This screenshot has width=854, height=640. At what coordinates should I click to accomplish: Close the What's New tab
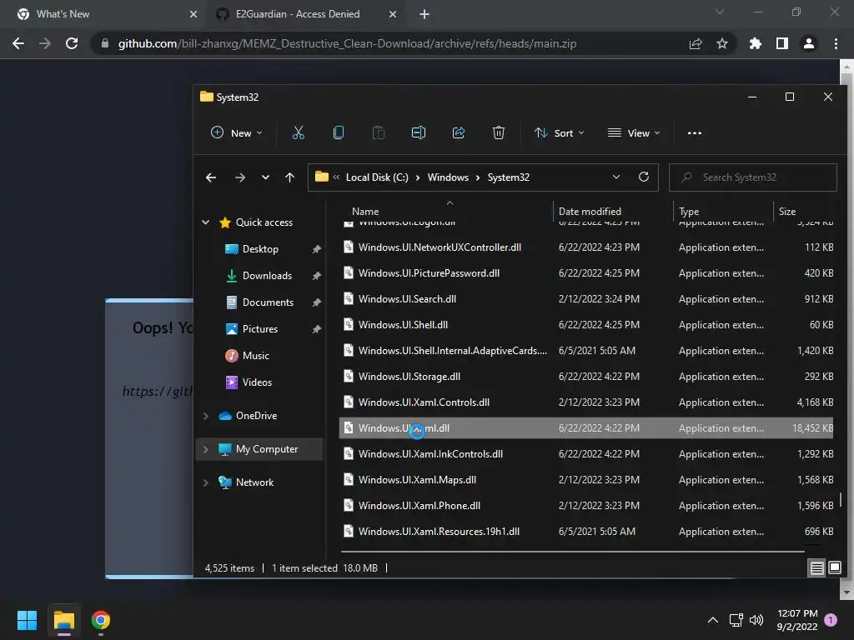193,14
